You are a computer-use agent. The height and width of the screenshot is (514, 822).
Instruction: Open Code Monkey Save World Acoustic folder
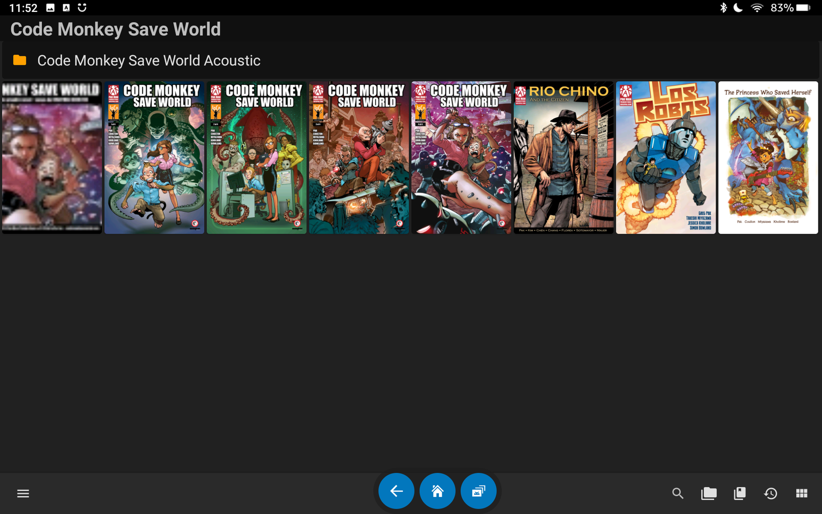point(411,60)
